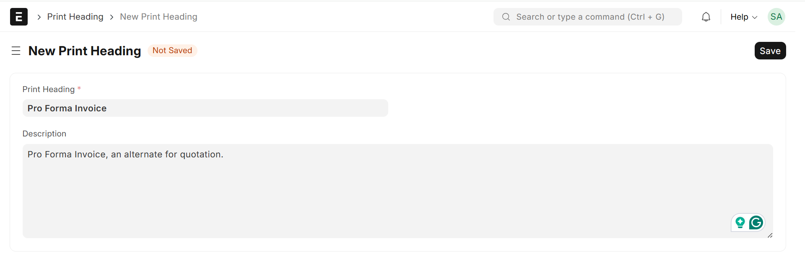Viewport: 805px width, 275px height.
Task: Open the SA user avatar menu
Action: [x=776, y=17]
